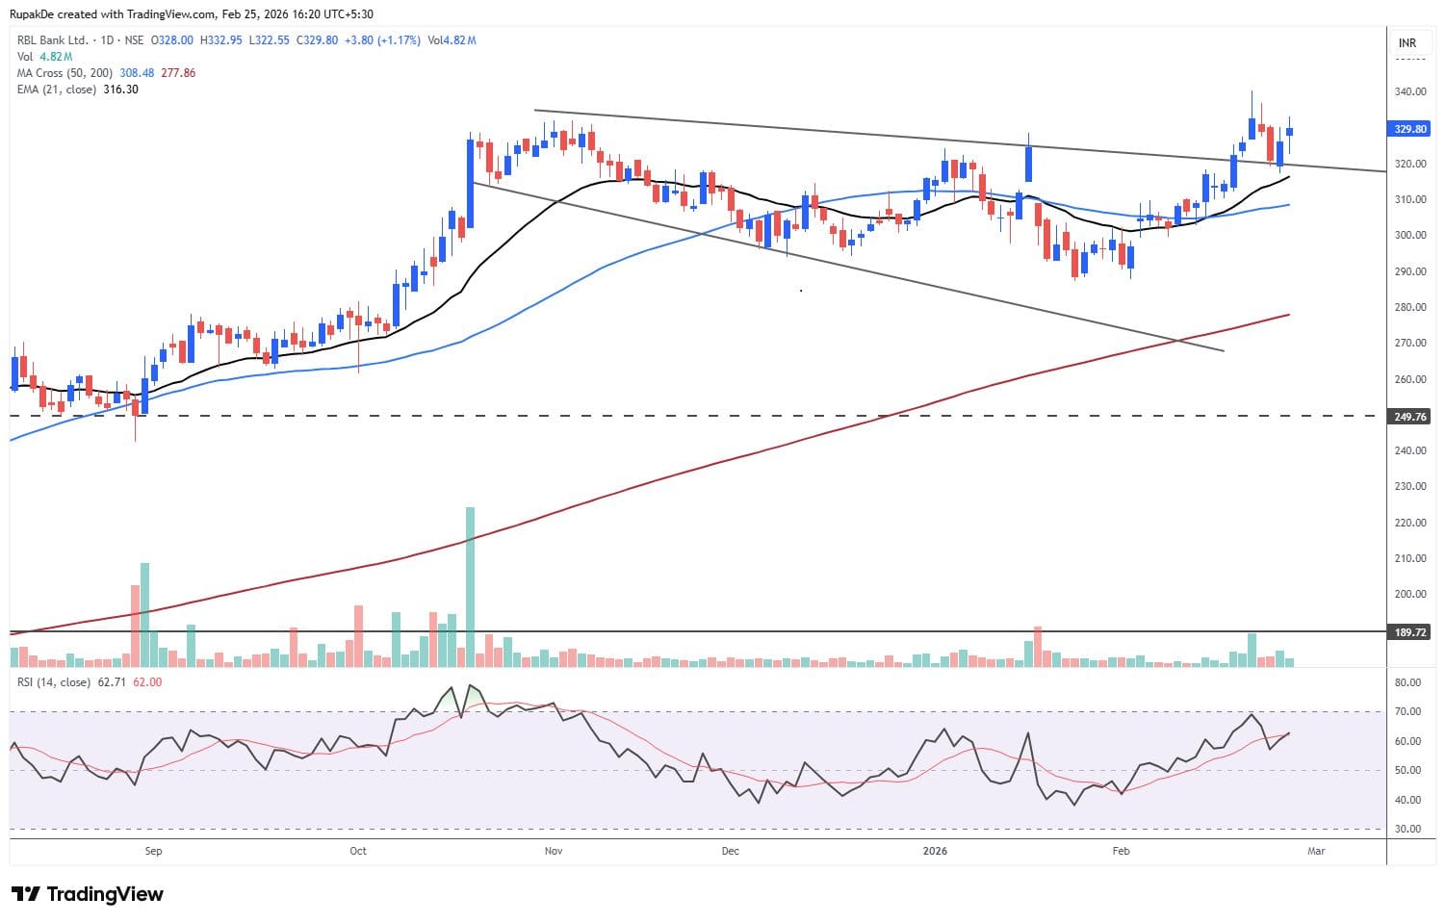The height and width of the screenshot is (923, 1446).
Task: Select the close value C329.80
Action: (x=316, y=40)
